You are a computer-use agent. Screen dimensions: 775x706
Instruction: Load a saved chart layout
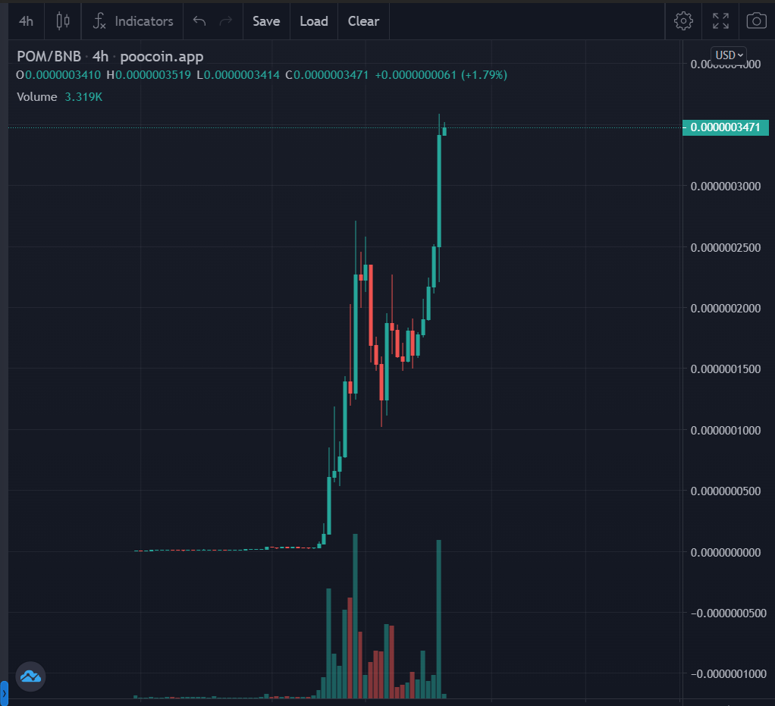pyautogui.click(x=314, y=21)
